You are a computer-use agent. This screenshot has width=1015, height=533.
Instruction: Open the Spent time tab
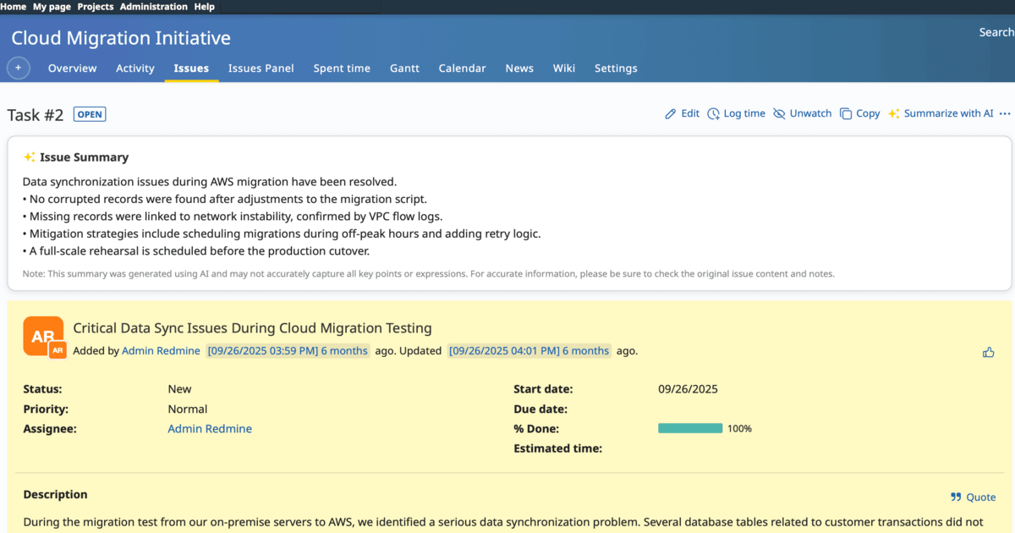click(342, 68)
